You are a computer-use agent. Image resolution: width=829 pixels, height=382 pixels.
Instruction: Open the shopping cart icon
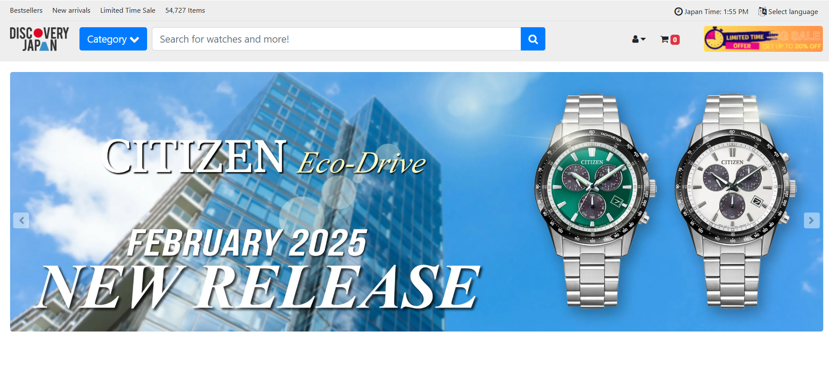coord(665,40)
